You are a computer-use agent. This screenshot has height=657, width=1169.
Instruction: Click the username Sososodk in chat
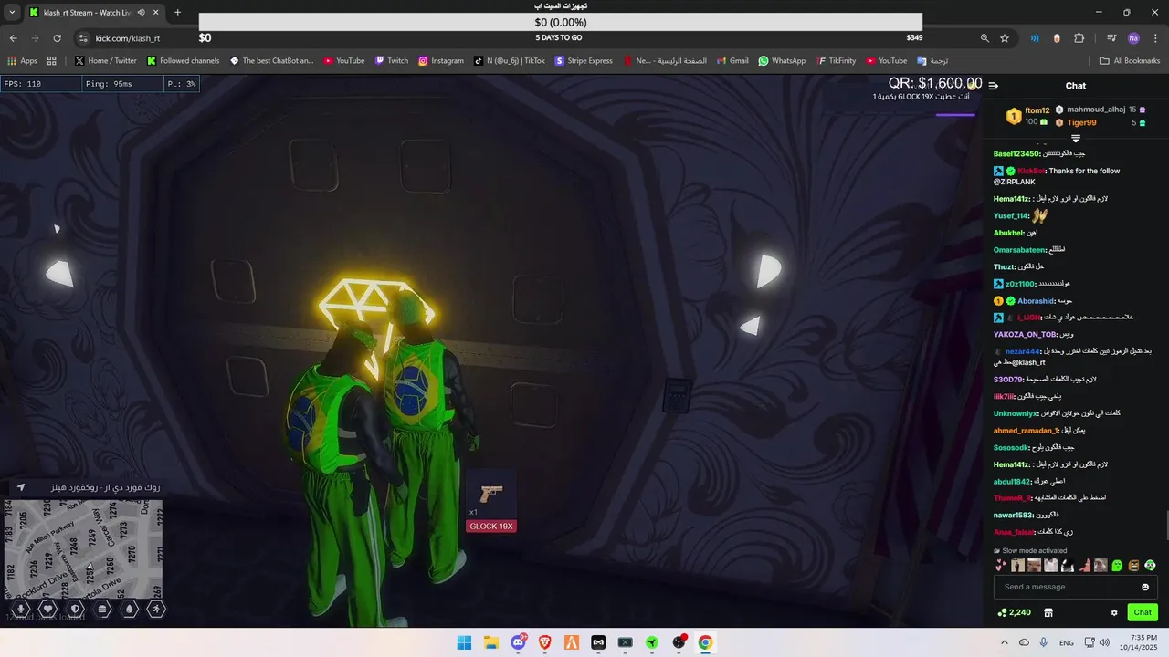pos(1012,447)
